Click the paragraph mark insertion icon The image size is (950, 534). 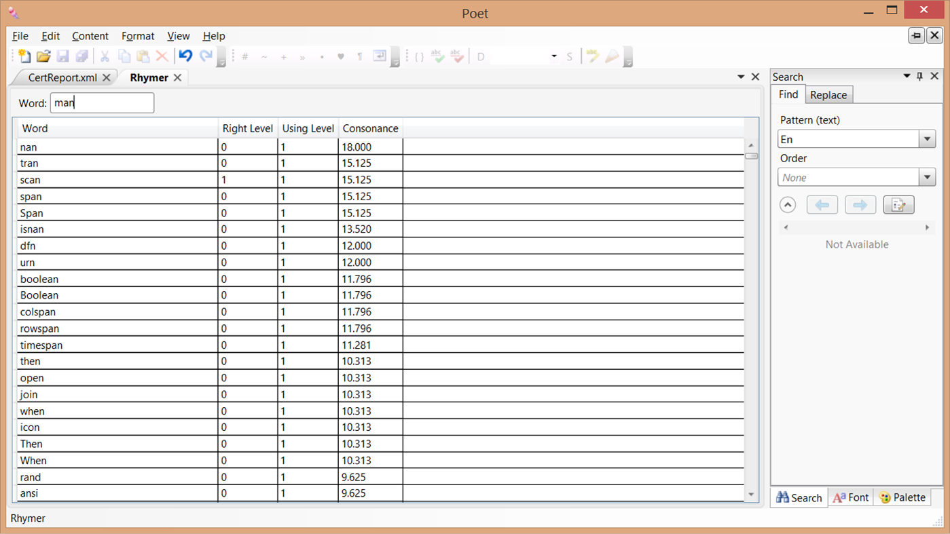(x=359, y=56)
